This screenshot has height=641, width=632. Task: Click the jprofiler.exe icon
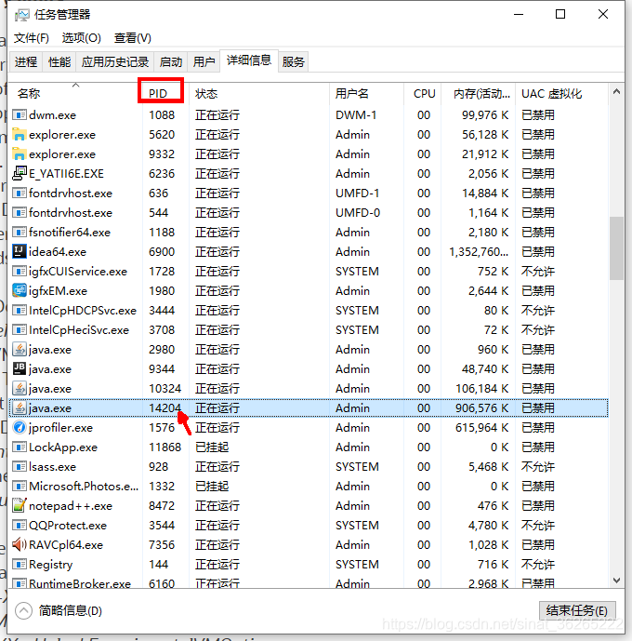(20, 428)
